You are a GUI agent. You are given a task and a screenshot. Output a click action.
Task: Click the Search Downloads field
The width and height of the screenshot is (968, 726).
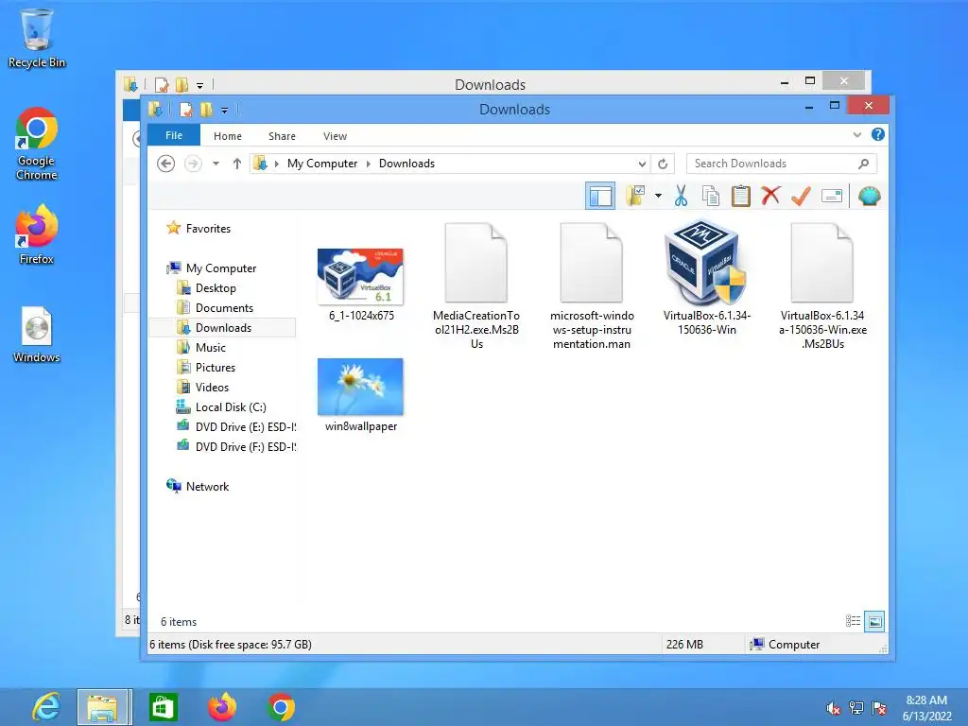781,164
